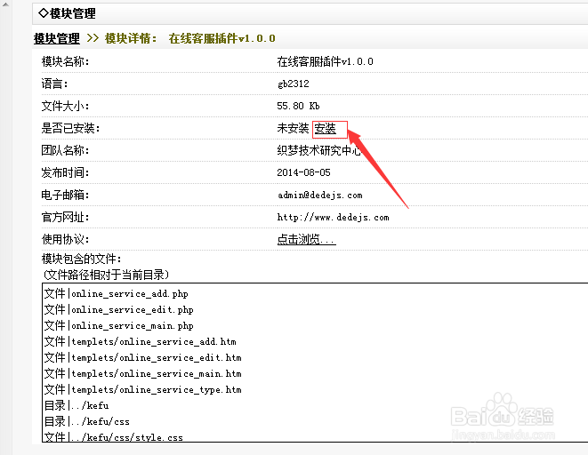Image resolution: width=588 pixels, height=455 pixels.
Task: Click the 模块包含的文件: heading
Action: tap(81, 259)
